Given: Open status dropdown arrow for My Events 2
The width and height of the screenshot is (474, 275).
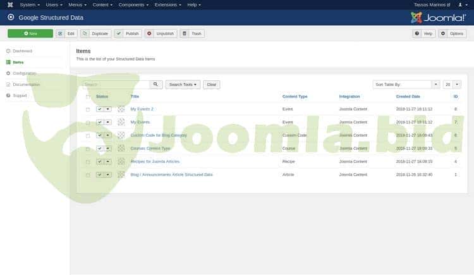Looking at the screenshot, I should coord(108,109).
